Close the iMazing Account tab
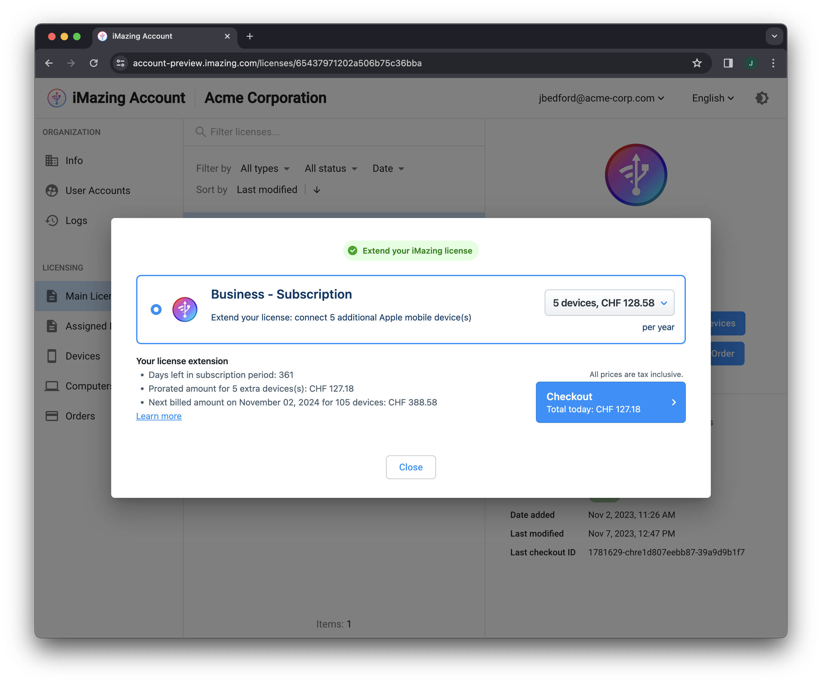Image resolution: width=822 pixels, height=684 pixels. pos(227,36)
